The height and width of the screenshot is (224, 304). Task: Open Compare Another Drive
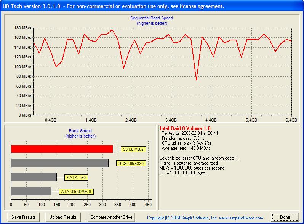click(111, 217)
